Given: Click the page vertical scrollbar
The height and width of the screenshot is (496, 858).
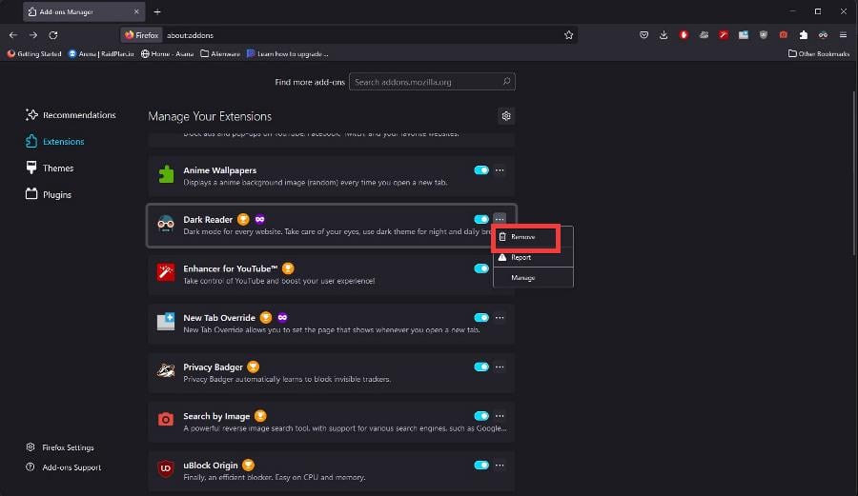Looking at the screenshot, I should (853, 172).
